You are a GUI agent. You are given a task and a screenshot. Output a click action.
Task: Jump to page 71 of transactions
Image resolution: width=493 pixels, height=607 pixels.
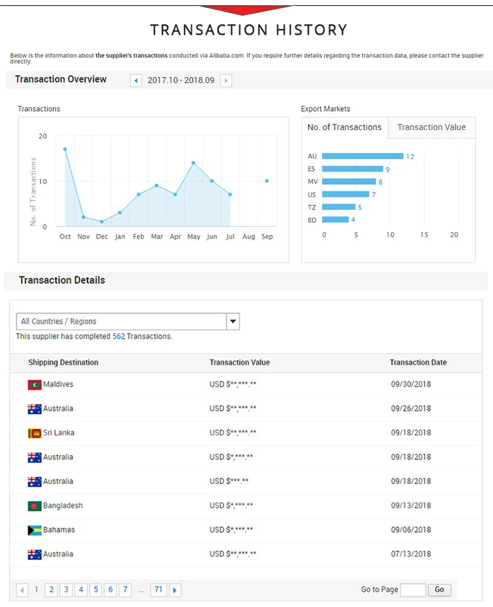(158, 590)
